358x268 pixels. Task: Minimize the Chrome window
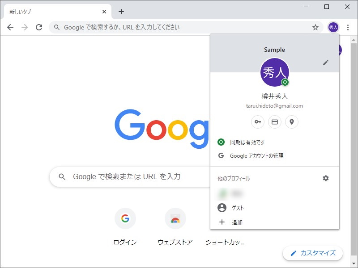click(306, 7)
